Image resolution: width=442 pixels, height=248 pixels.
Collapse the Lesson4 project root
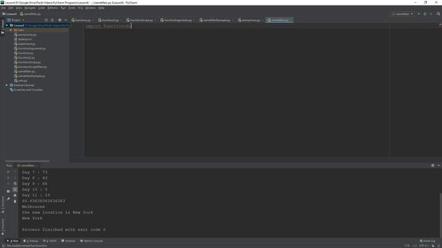pyautogui.click(x=7, y=25)
